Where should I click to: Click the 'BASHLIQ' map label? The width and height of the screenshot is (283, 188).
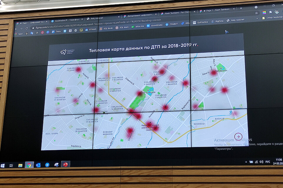[x=220, y=119]
